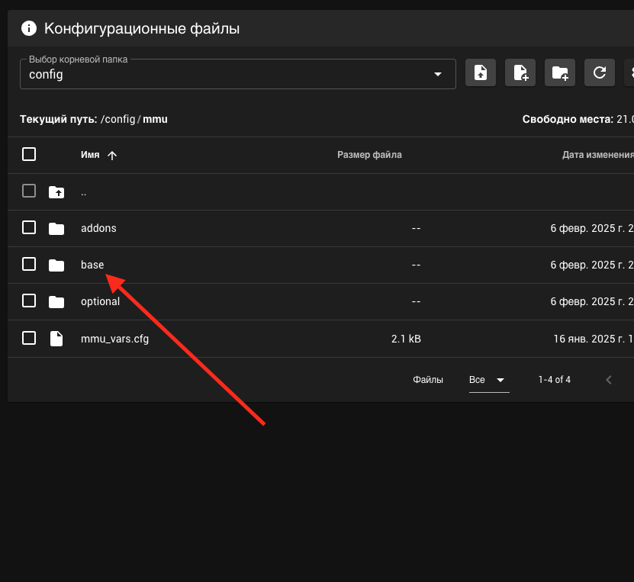Open the root folder config dropdown
Viewport: 634px width, 582px height.
pos(238,74)
